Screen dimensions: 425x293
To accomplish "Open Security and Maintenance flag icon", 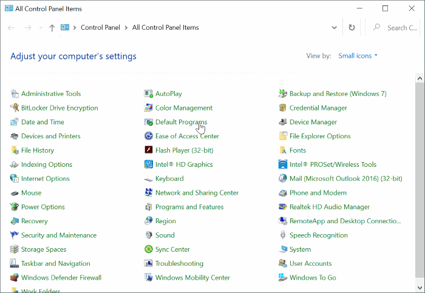I will [x=15, y=235].
